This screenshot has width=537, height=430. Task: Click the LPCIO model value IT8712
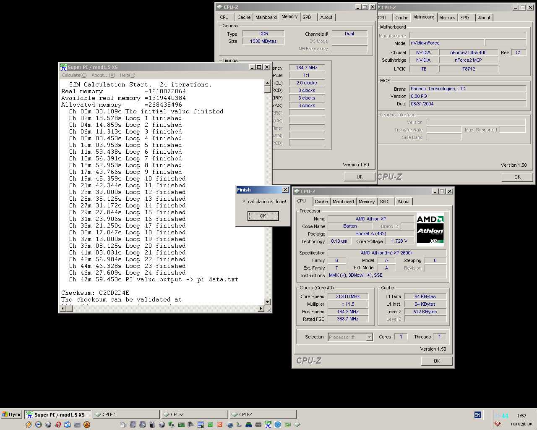[x=468, y=69]
